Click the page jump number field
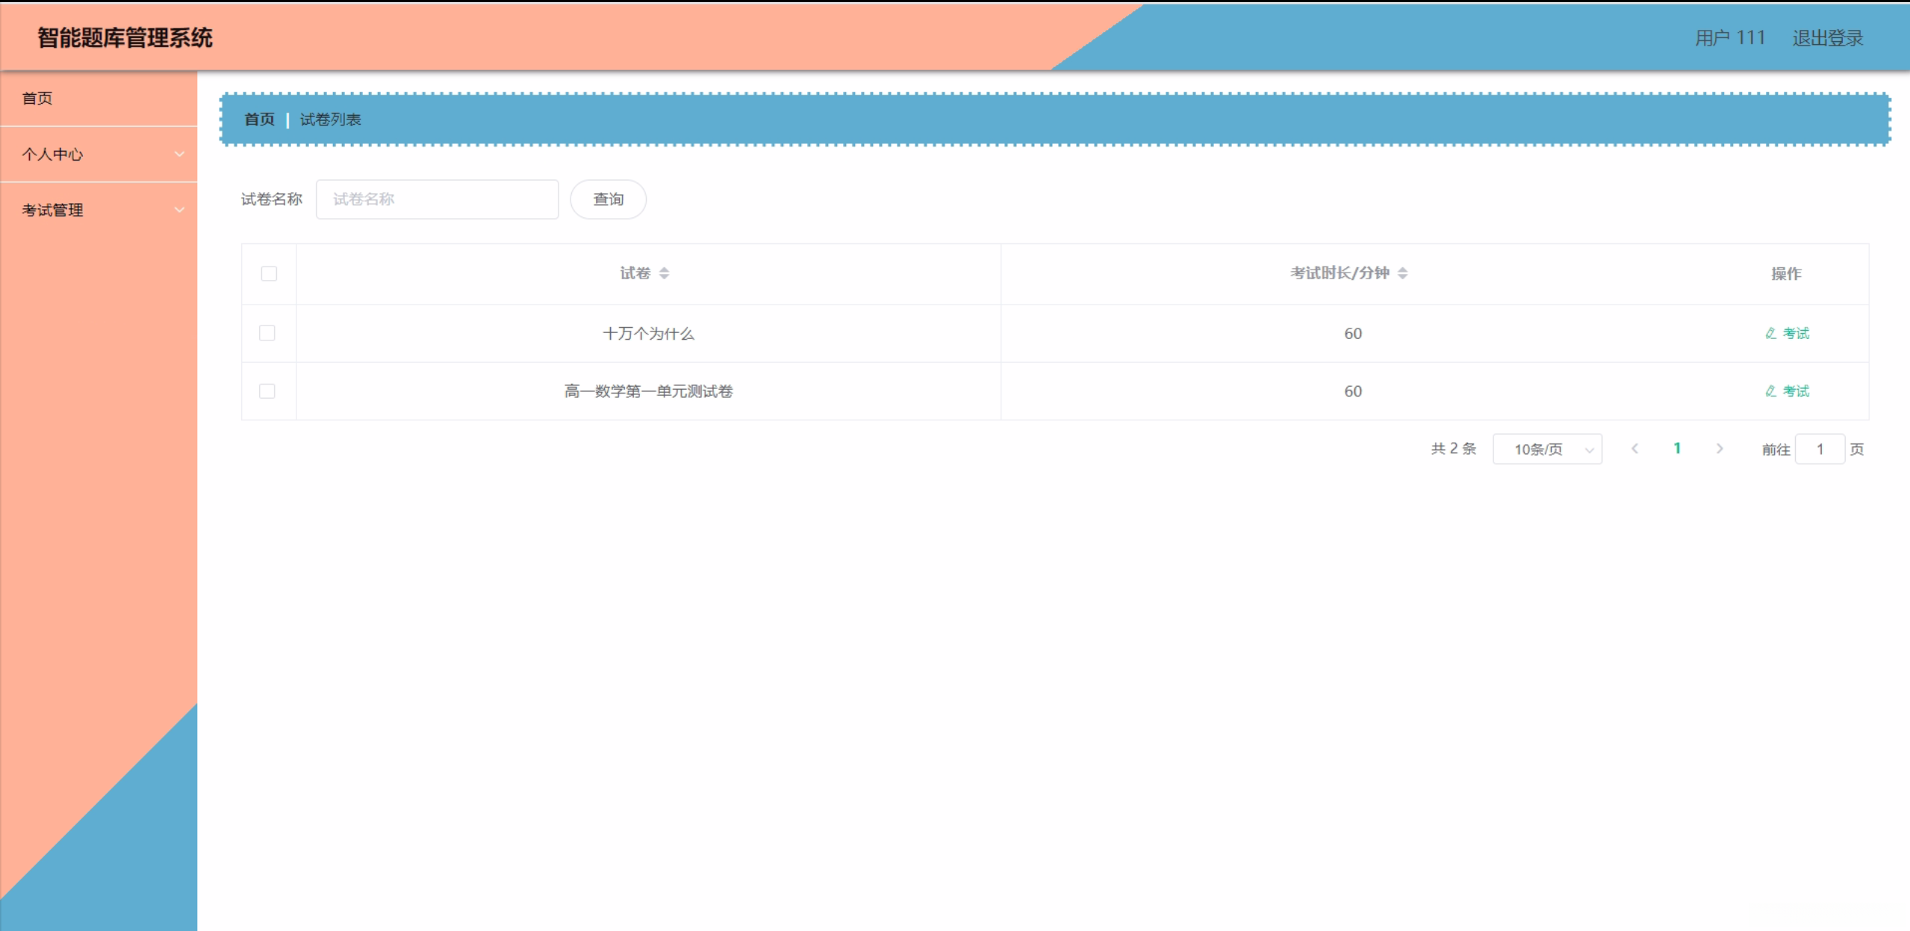 click(x=1820, y=449)
